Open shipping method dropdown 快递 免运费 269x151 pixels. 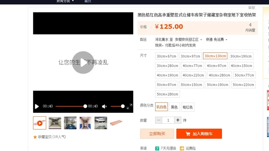coord(217,39)
